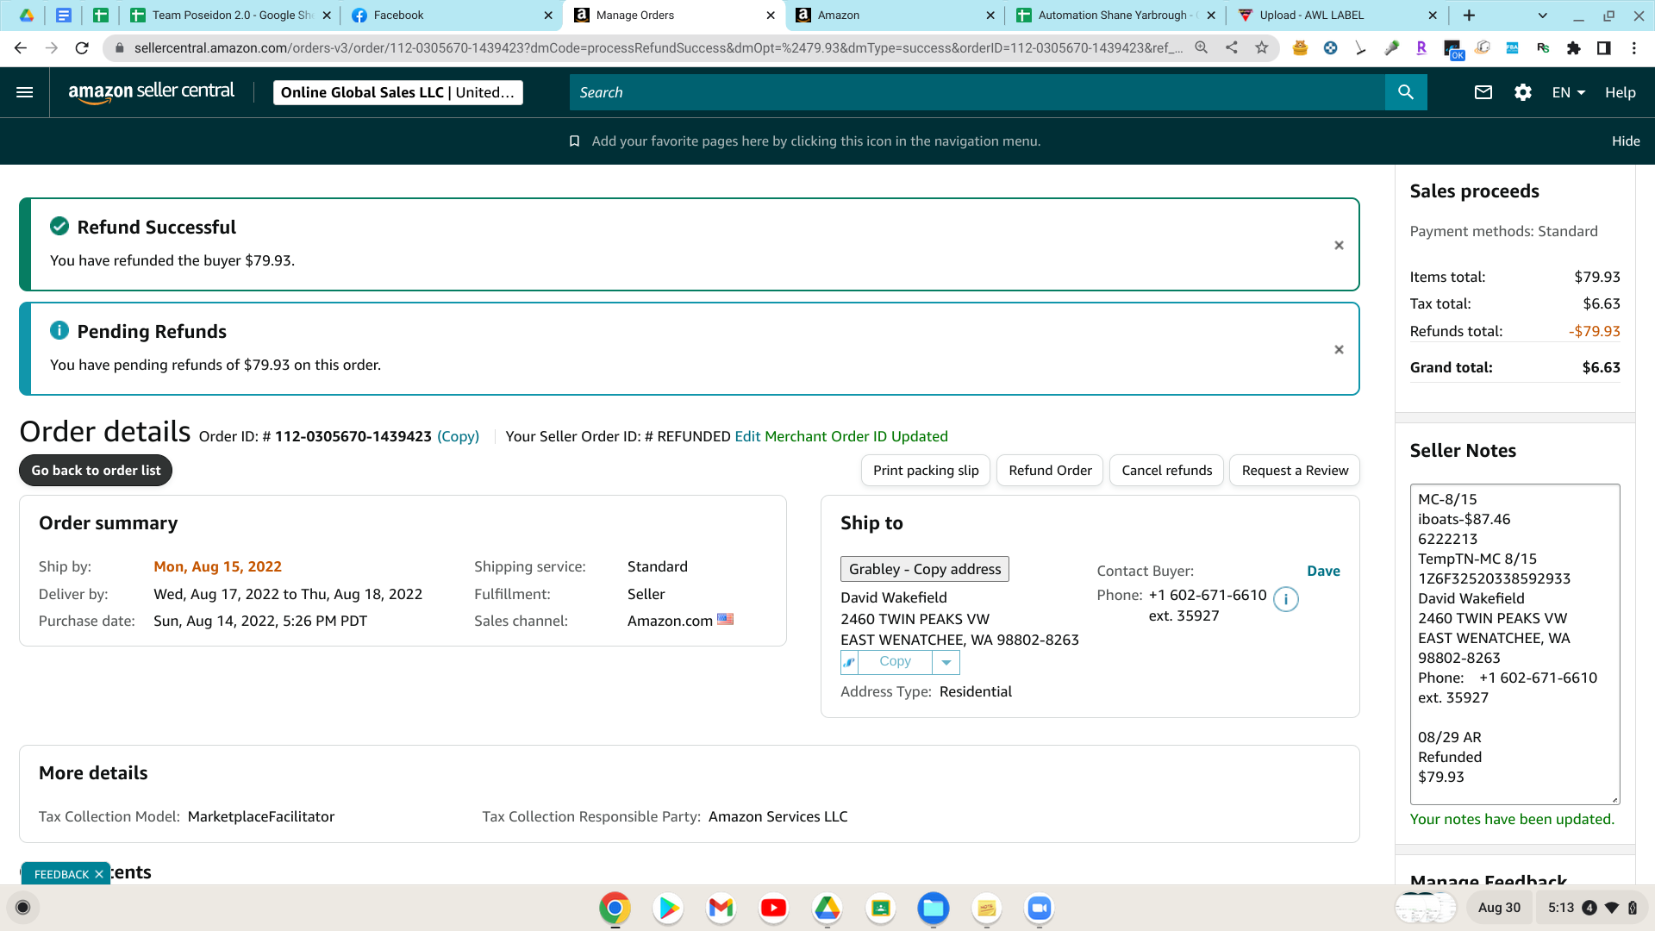Hide the favorites bar

pyautogui.click(x=1626, y=141)
